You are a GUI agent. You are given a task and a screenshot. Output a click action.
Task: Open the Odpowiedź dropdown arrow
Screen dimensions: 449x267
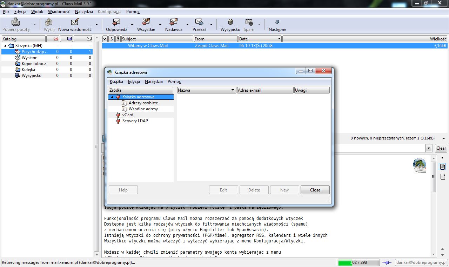click(132, 25)
